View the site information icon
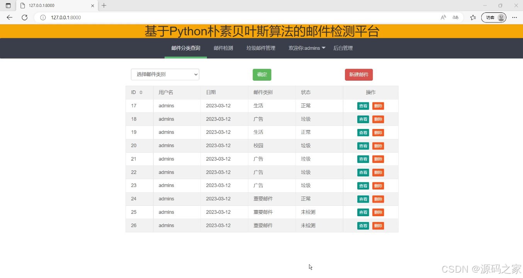523x278 pixels. (43, 17)
